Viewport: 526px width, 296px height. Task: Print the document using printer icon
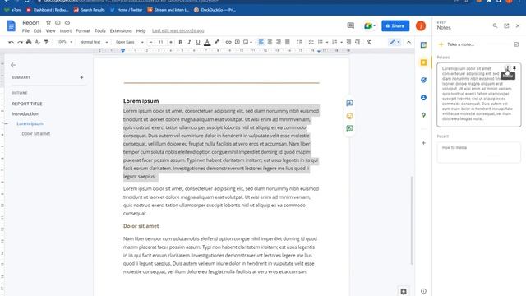point(29,42)
